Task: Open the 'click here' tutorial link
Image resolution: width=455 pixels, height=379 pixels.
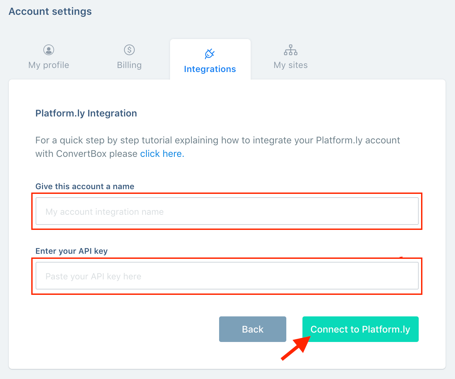Action: (162, 153)
